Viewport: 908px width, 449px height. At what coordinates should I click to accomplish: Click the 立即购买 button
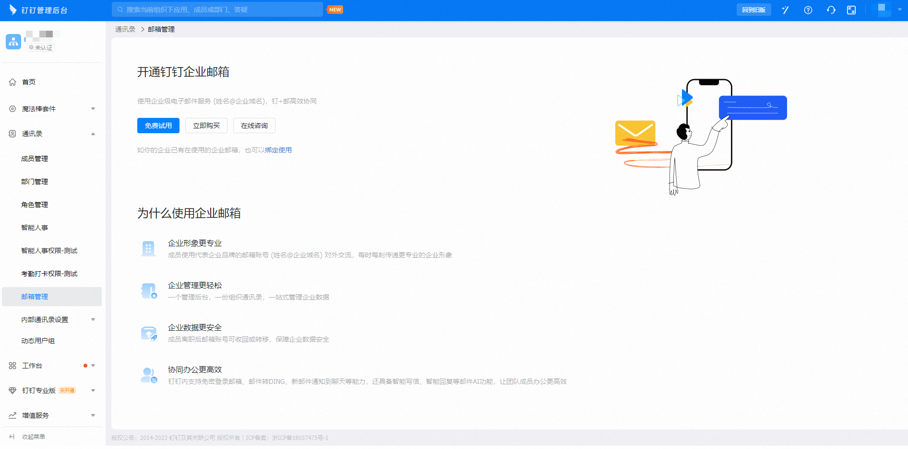tap(206, 126)
